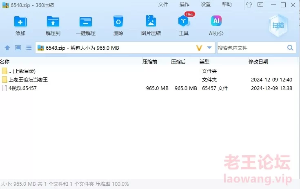
Task: Sort by the 名称 column header
Action: coord(4,62)
